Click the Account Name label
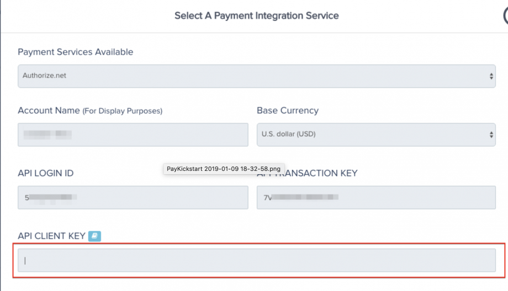This screenshot has height=291, width=508. tap(49, 111)
